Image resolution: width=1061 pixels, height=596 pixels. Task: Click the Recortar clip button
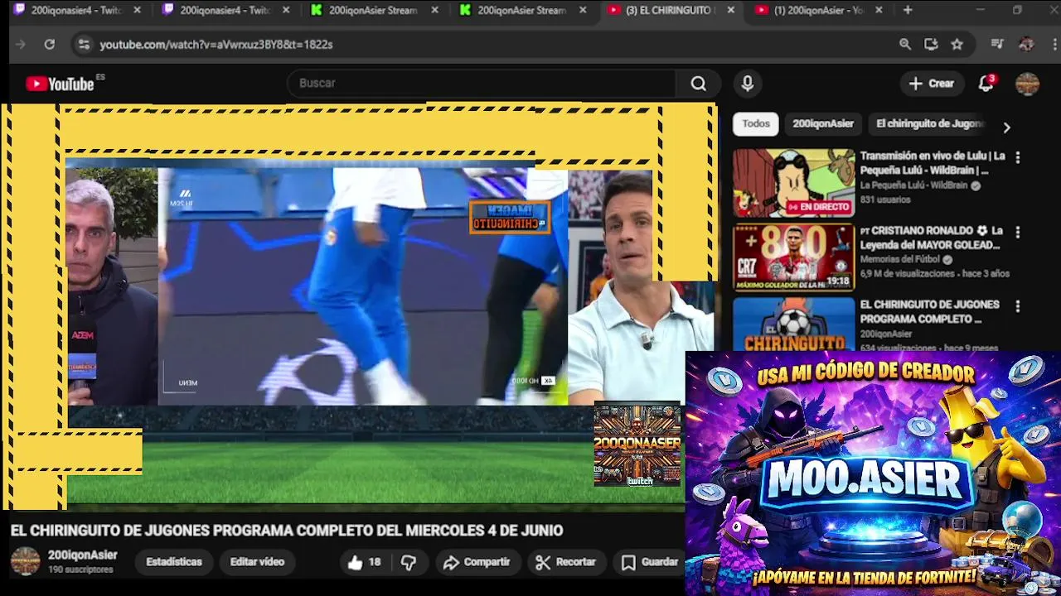pyautogui.click(x=566, y=562)
